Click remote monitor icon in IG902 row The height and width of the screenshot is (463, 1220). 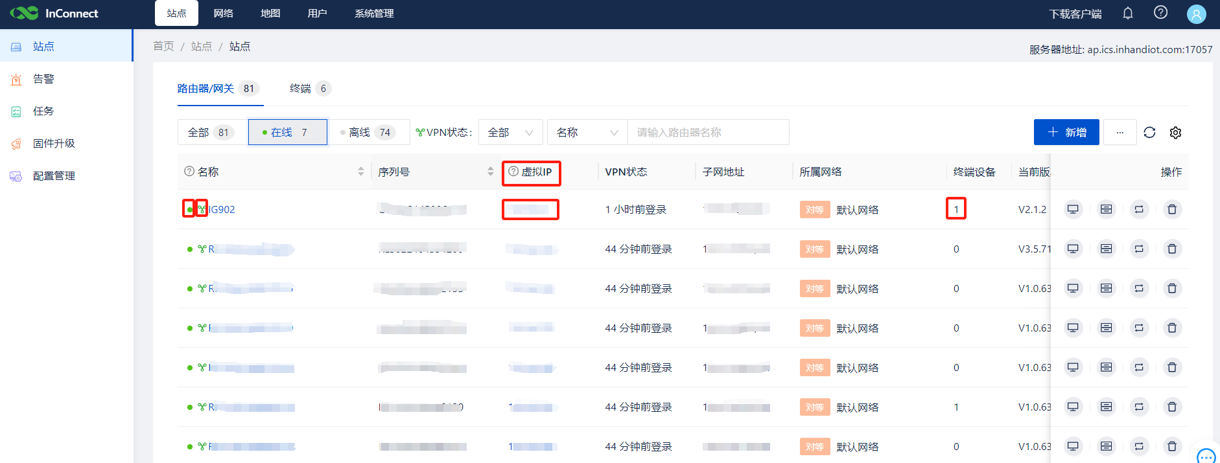click(x=1073, y=209)
